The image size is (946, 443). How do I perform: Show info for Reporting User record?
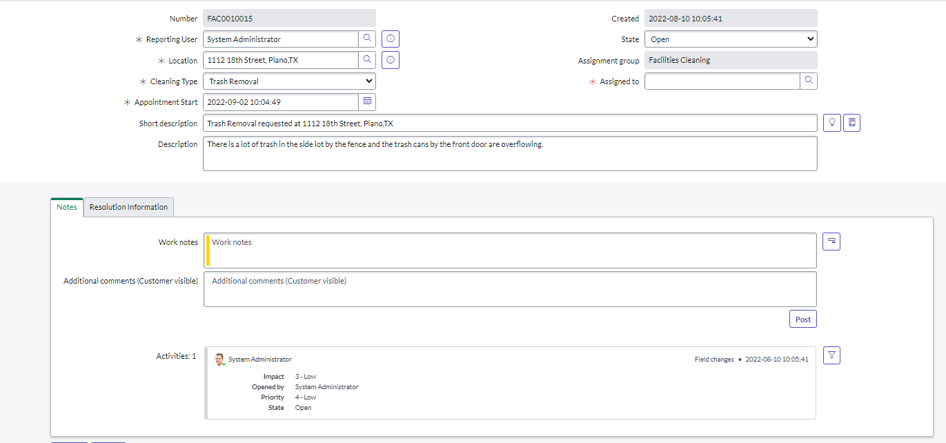[391, 39]
